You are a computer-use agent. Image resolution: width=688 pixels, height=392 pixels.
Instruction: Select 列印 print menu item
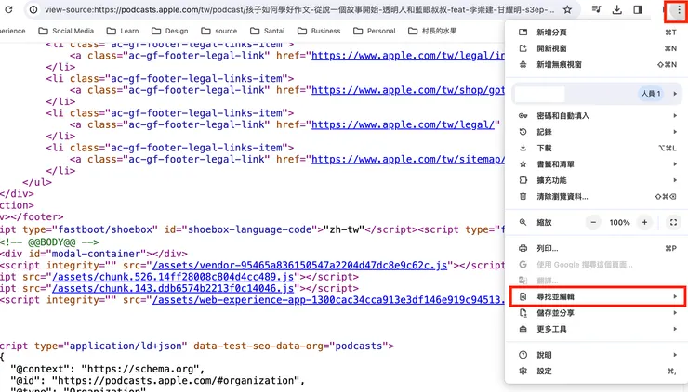(x=597, y=249)
